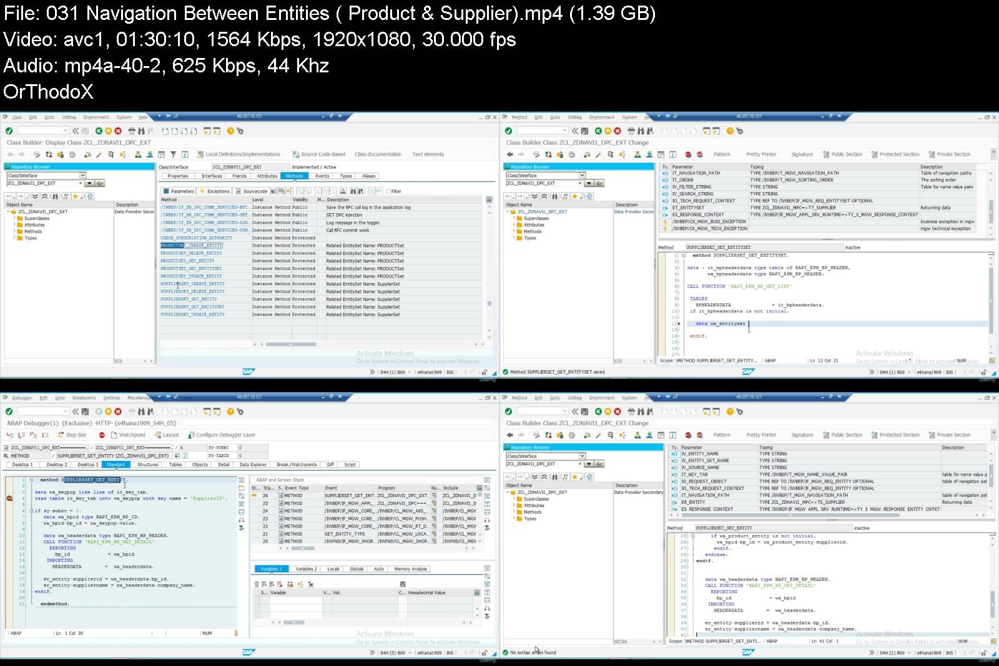Click PRODUCTSET_CREATE_ENTITY method row
999x666 pixels.
(320, 246)
